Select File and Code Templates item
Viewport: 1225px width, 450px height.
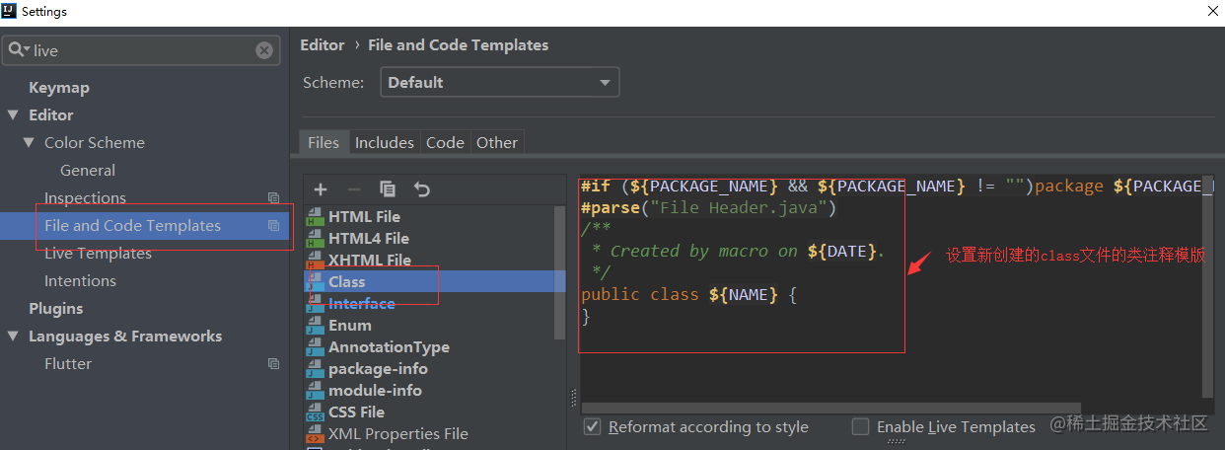[145, 226]
